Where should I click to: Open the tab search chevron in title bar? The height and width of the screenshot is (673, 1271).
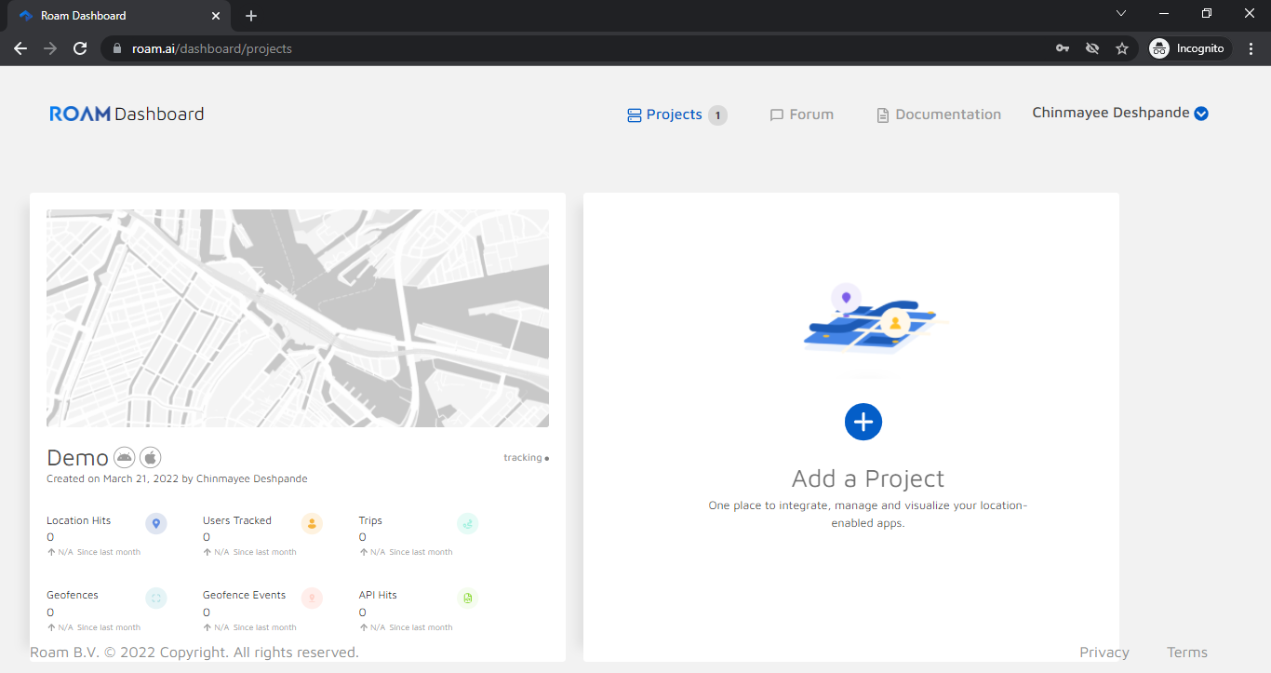1121,13
